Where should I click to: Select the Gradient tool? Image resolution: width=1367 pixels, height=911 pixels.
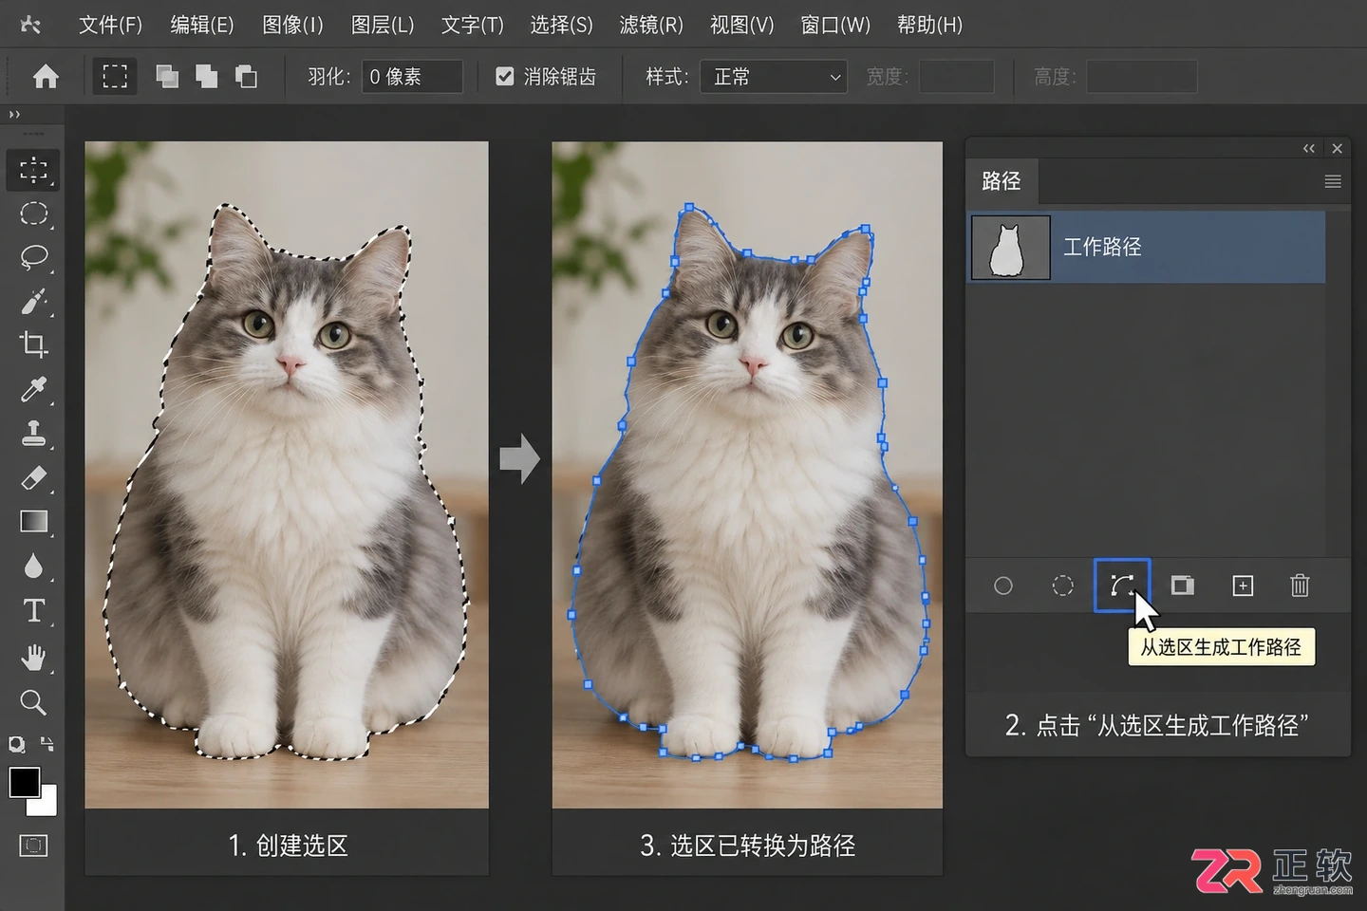coord(33,521)
